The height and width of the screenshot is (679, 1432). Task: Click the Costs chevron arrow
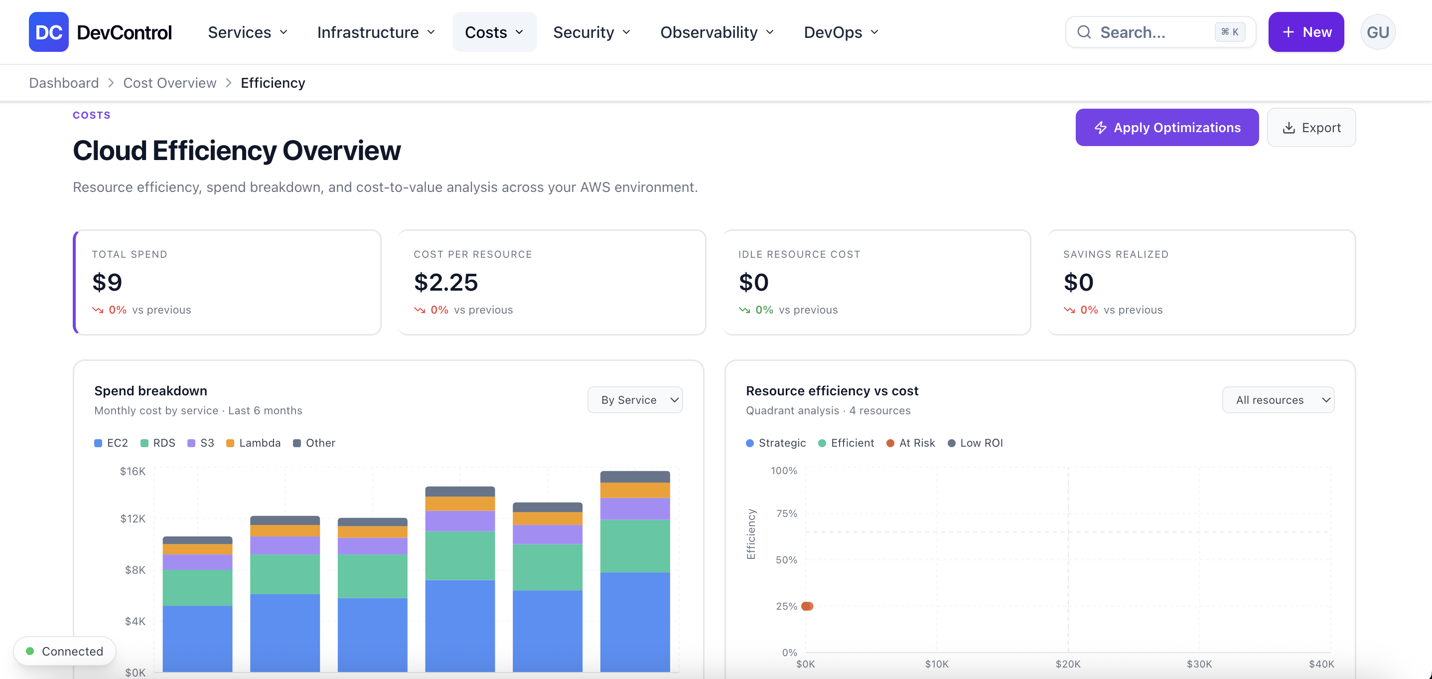point(519,32)
